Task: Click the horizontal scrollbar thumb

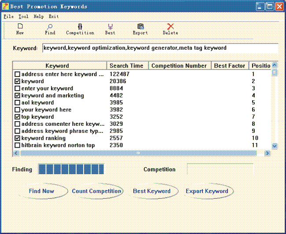Action: pos(139,153)
